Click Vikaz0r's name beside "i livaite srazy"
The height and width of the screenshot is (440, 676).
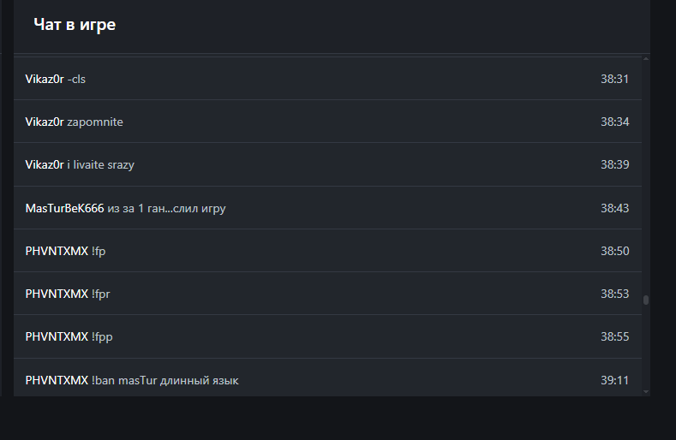coord(45,164)
